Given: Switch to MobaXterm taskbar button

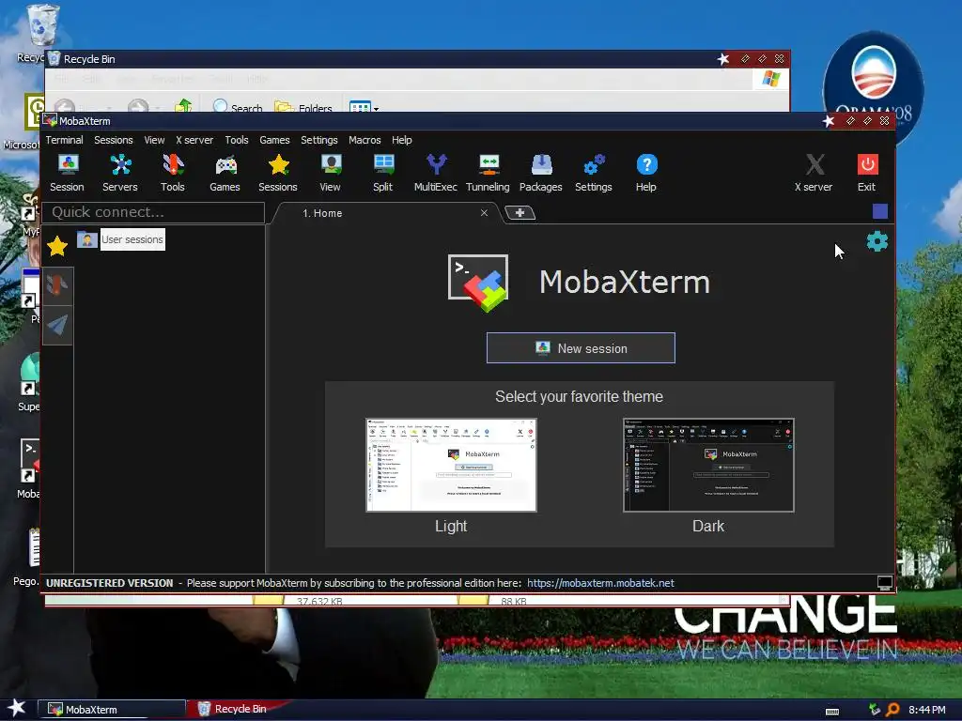Looking at the screenshot, I should coord(112,710).
